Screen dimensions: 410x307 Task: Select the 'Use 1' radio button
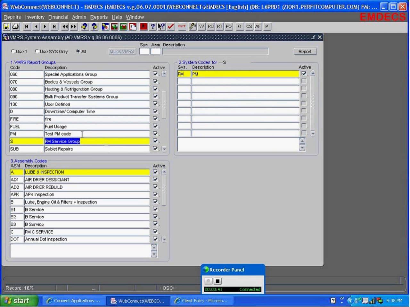tap(13, 51)
